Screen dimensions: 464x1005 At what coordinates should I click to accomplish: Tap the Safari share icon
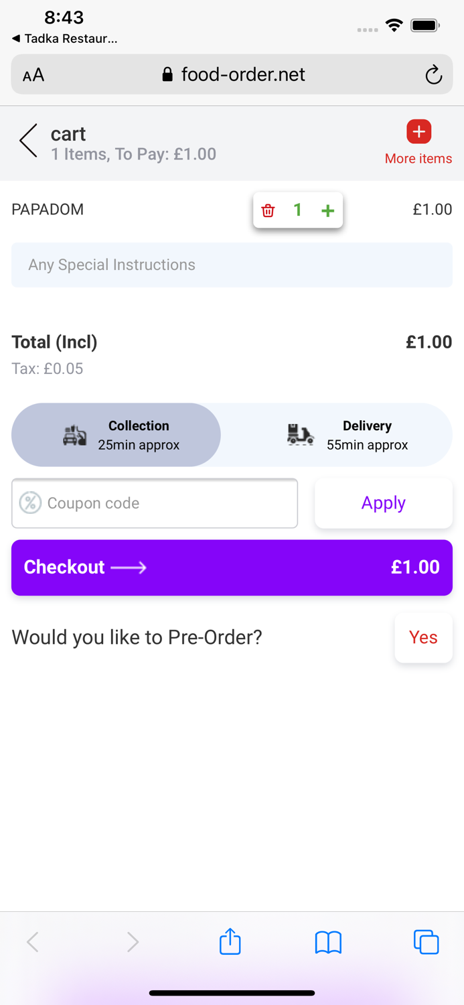coord(230,941)
